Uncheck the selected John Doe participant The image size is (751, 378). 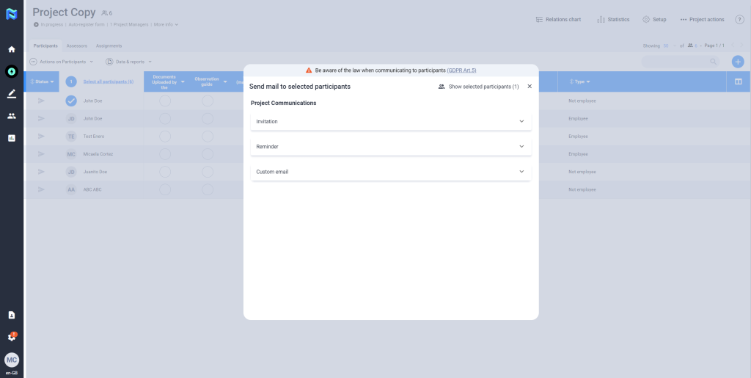(x=71, y=101)
